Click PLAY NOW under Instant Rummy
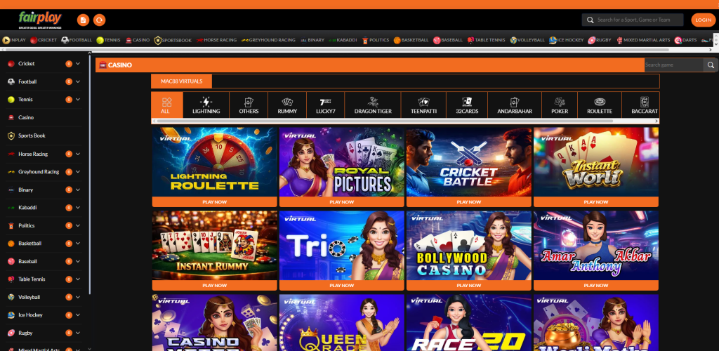719x351 pixels. [x=215, y=286]
